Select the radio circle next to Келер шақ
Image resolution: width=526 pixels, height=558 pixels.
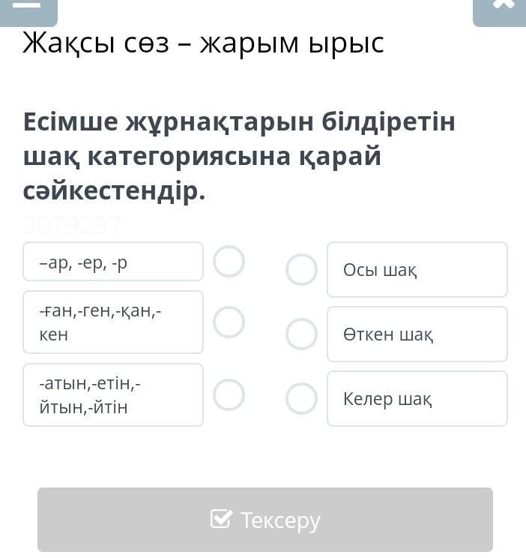[x=301, y=398]
